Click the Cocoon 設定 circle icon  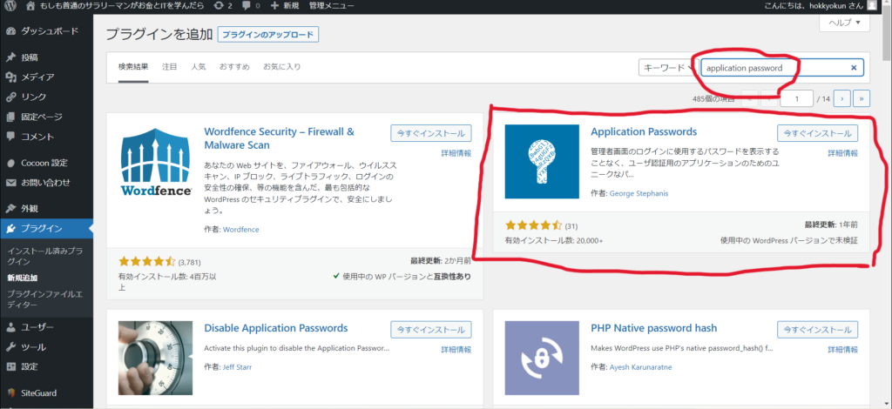pyautogui.click(x=10, y=163)
